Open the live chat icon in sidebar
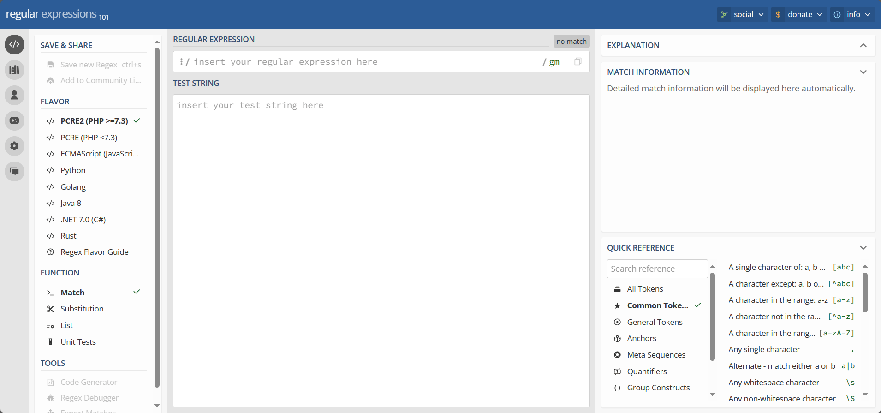This screenshot has width=881, height=413. [x=14, y=171]
